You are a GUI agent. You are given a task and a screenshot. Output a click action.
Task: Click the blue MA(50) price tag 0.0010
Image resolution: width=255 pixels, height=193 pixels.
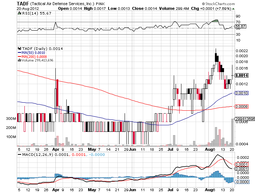tap(241, 93)
